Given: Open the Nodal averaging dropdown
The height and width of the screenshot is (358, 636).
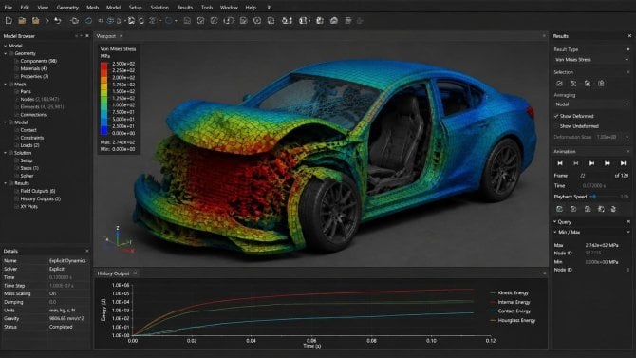Looking at the screenshot, I should coord(591,104).
